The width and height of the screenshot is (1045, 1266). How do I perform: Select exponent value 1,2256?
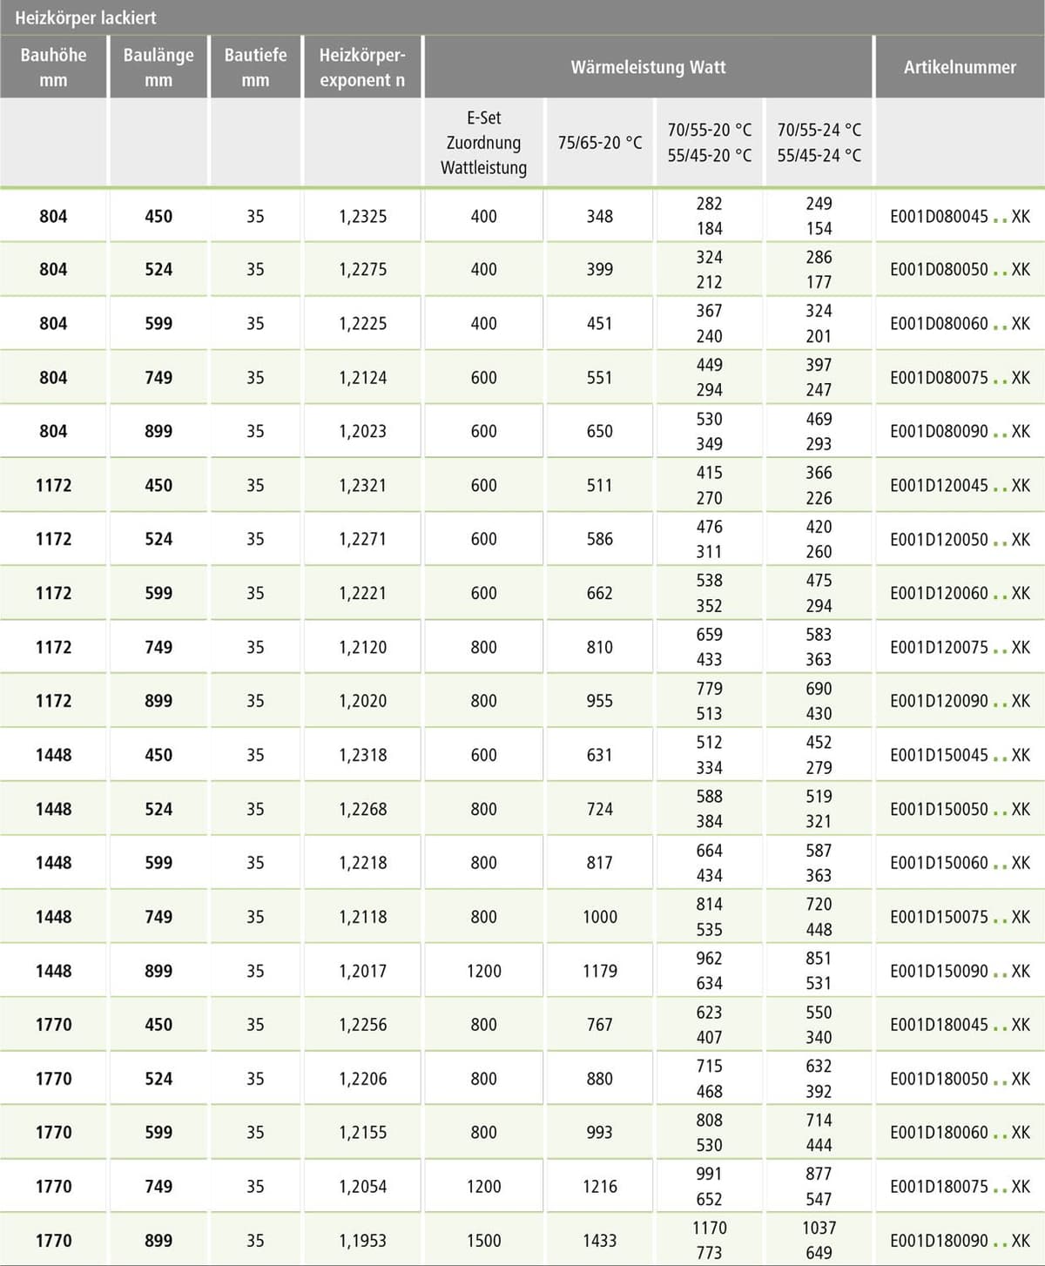point(362,1025)
